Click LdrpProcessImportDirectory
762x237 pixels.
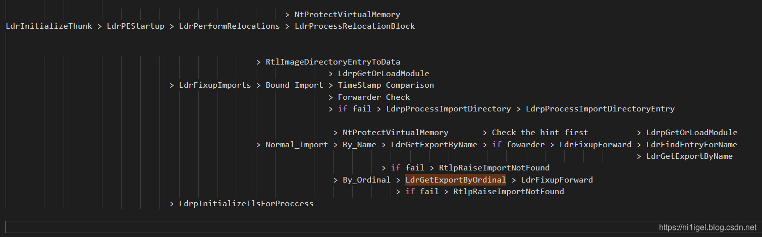coord(449,109)
